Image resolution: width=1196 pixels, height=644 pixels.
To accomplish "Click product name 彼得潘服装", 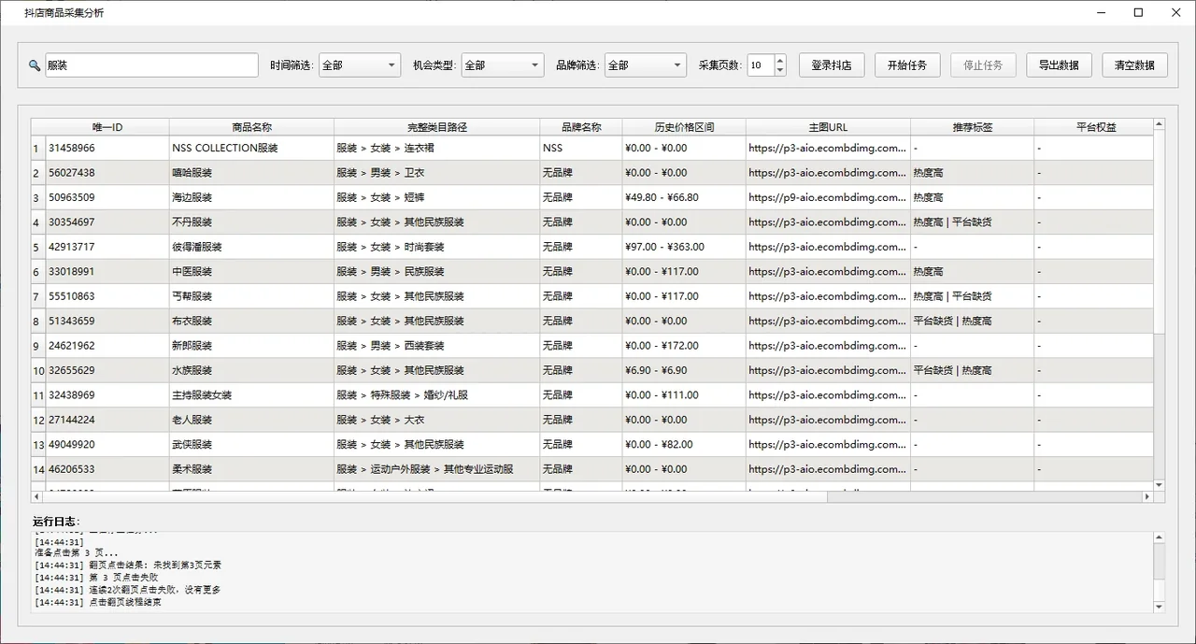I will [x=251, y=247].
